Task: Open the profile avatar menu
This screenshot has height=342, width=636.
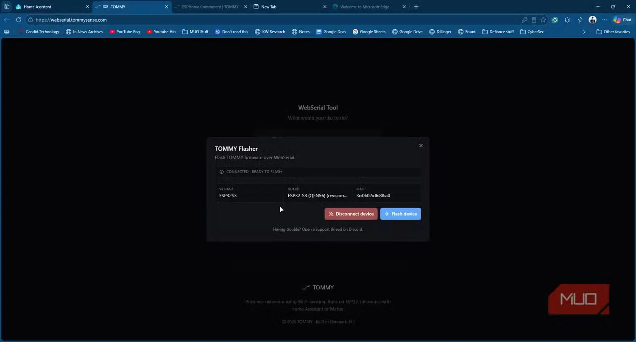Action: pyautogui.click(x=593, y=20)
